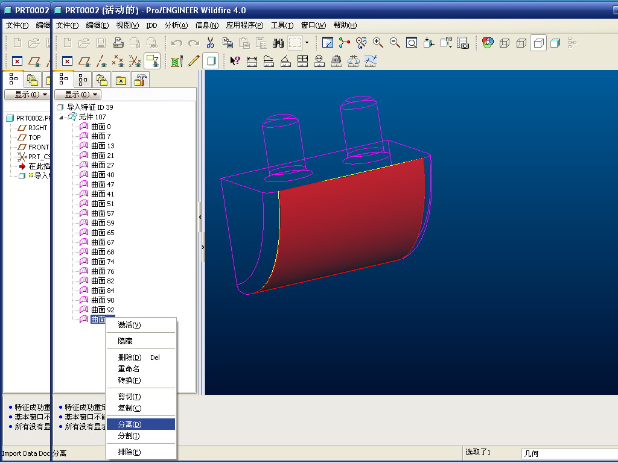Collapse the 元件 107 tree node
The height and width of the screenshot is (463, 618).
click(61, 118)
